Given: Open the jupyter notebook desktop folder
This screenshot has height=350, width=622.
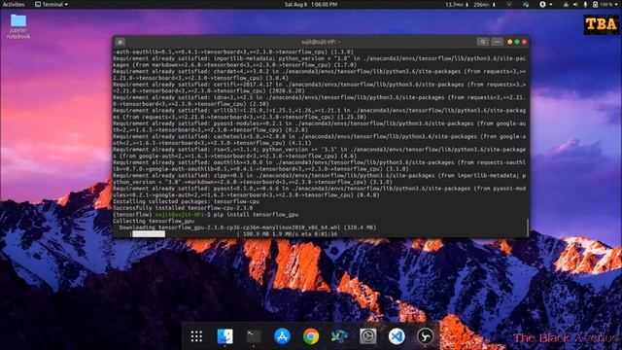Looking at the screenshot, I should [18, 26].
